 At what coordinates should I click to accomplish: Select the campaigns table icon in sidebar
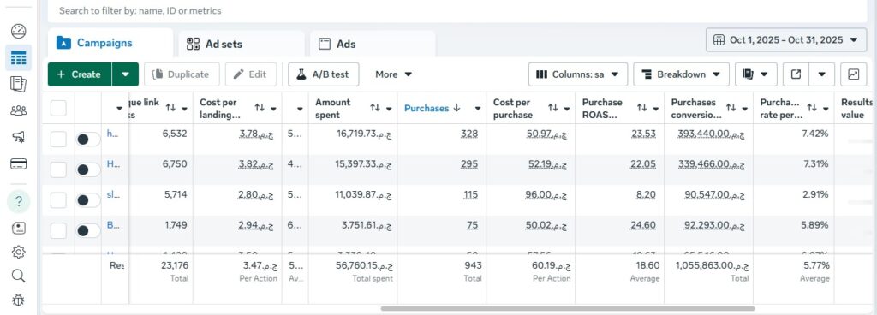click(x=19, y=57)
